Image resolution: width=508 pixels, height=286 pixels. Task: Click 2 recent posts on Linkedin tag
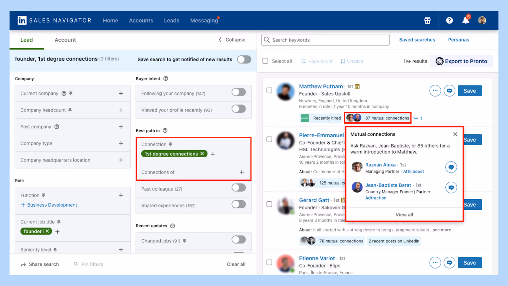coord(394,241)
